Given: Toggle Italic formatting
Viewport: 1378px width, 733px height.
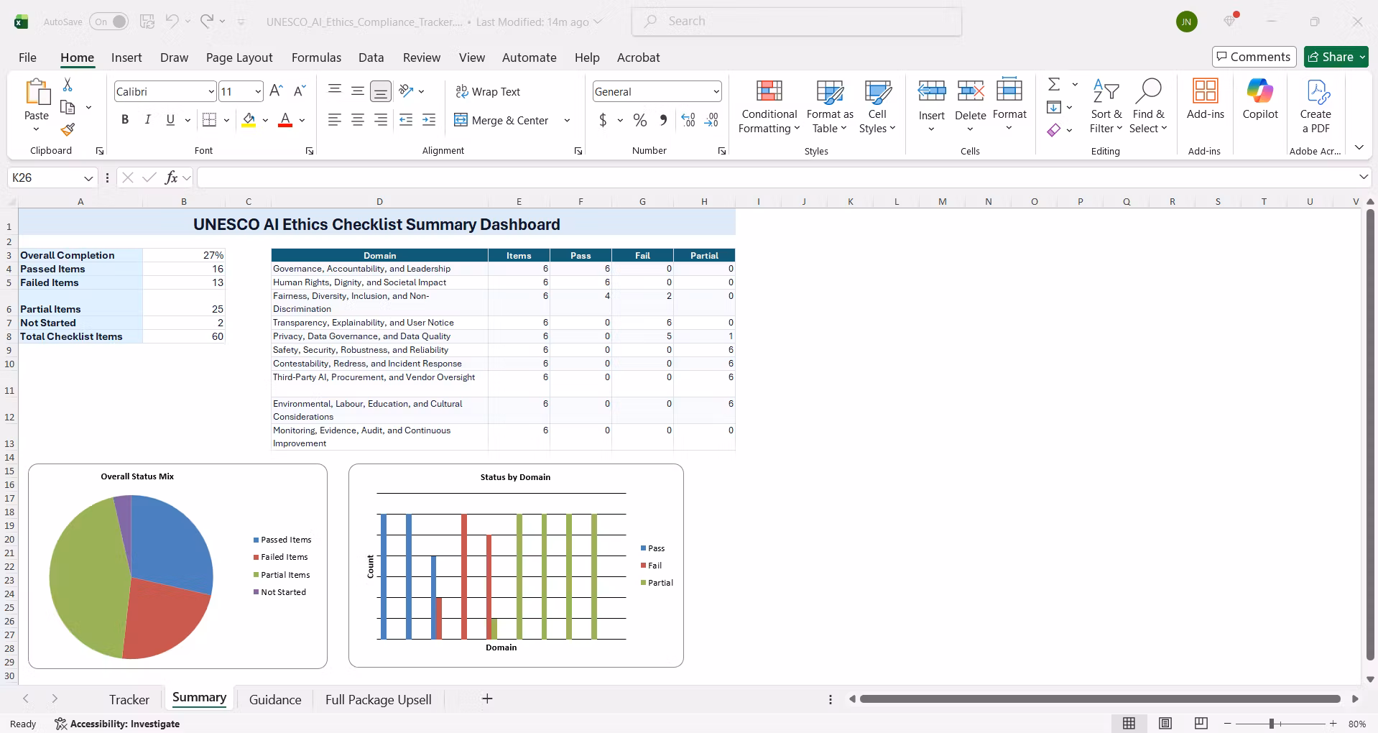Looking at the screenshot, I should (147, 120).
